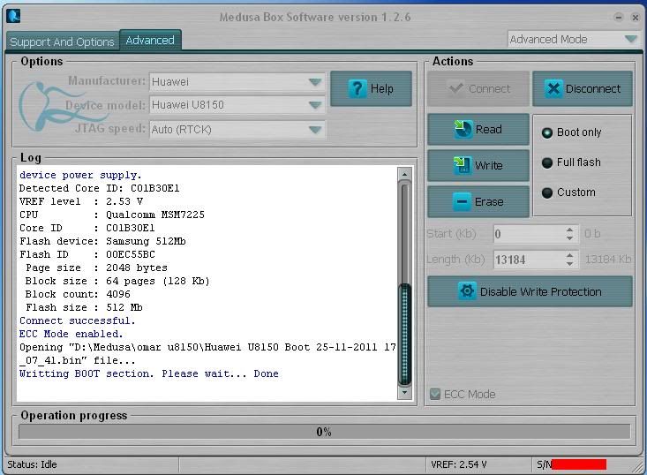
Task: Click the 'VREF: 2.54 V' status bar entry
Action: pyautogui.click(x=459, y=464)
